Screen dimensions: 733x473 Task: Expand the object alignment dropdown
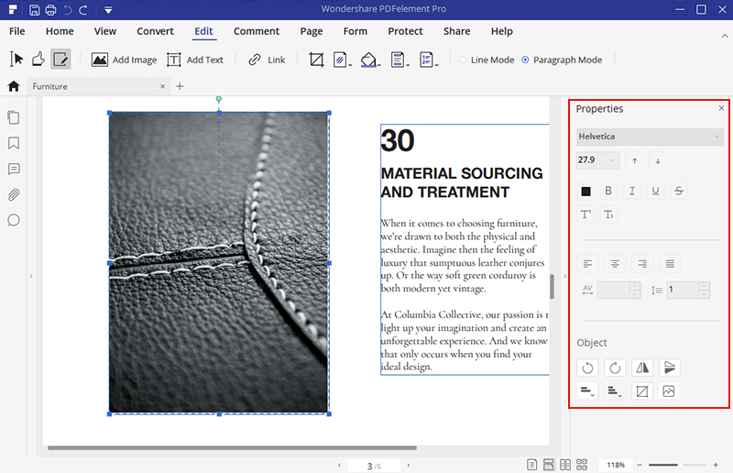587,392
